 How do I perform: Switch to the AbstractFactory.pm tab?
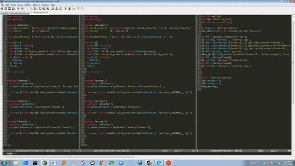(x=15, y=13)
